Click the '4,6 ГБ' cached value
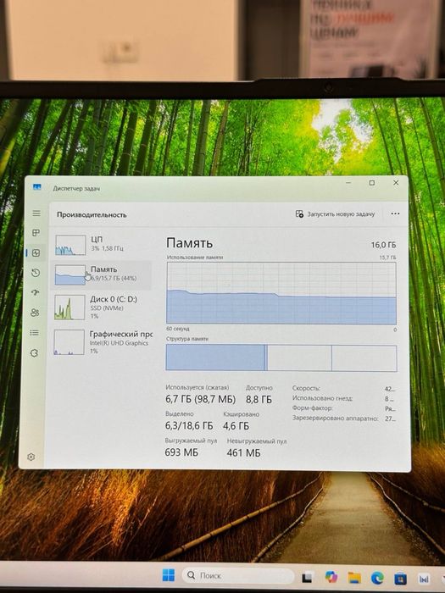This screenshot has width=445, height=593. 236,426
